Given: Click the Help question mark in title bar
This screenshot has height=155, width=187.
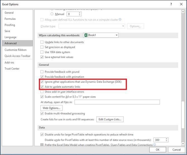Looking at the screenshot, I should pos(170,5).
